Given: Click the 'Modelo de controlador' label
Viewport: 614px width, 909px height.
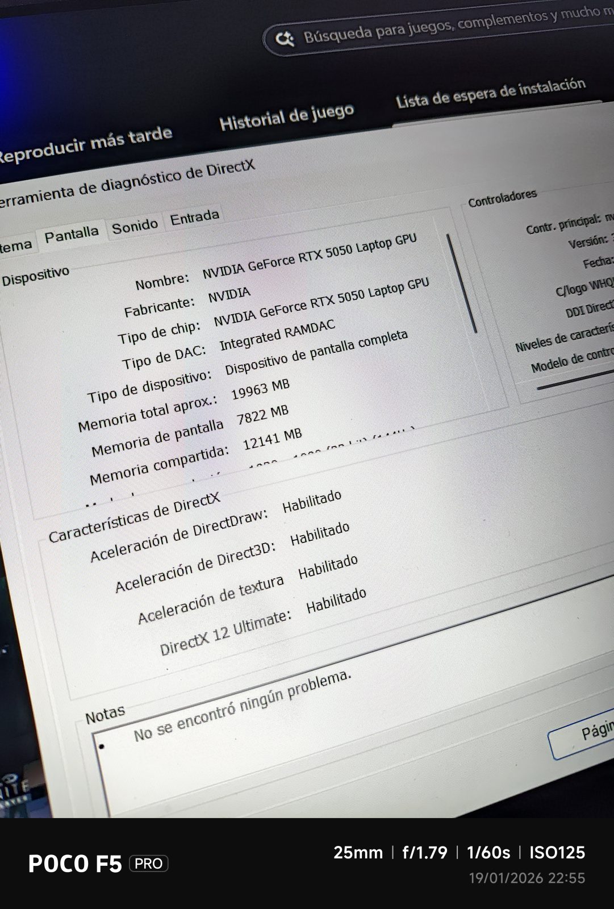Looking at the screenshot, I should pos(573,360).
